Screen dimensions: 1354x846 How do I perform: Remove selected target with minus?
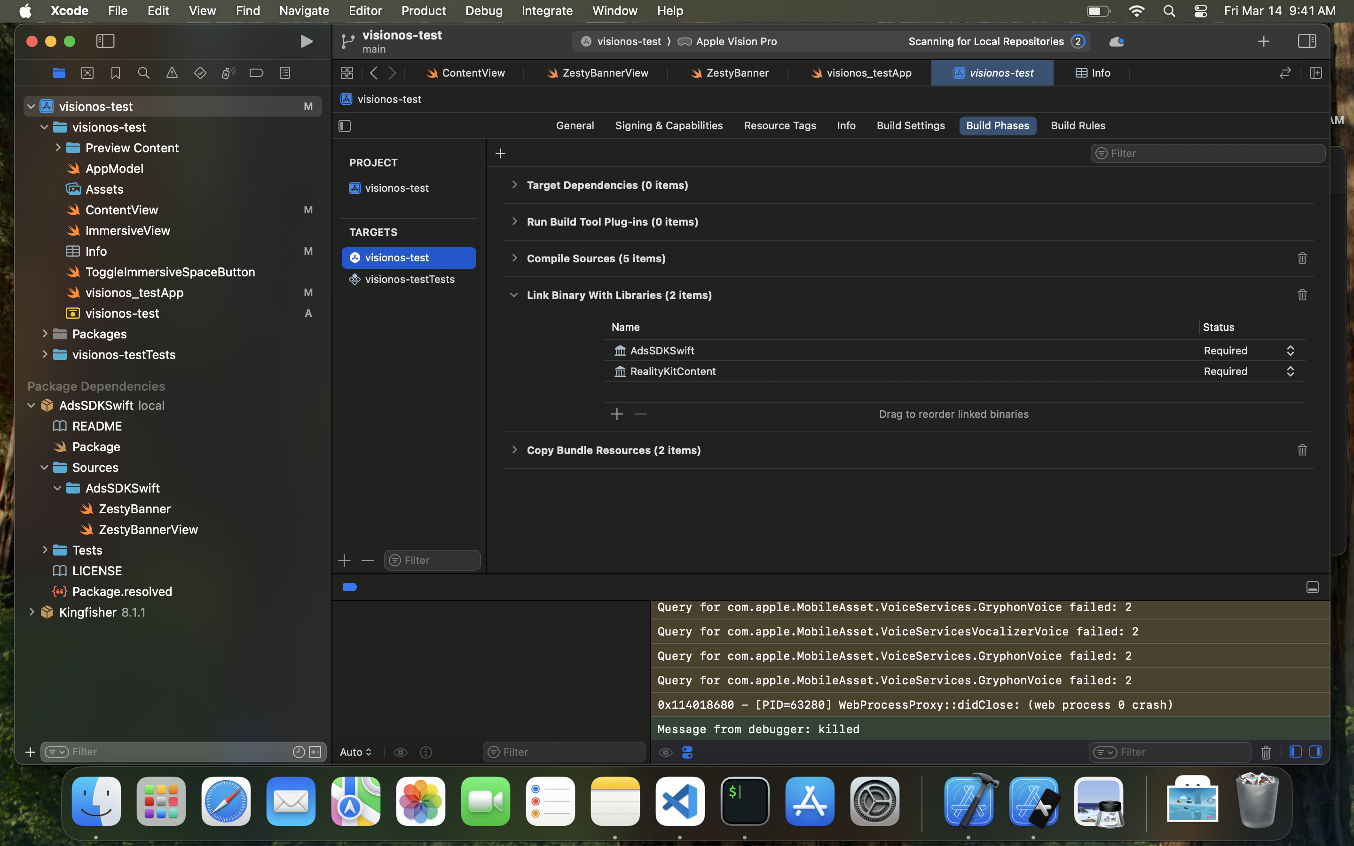pos(368,560)
